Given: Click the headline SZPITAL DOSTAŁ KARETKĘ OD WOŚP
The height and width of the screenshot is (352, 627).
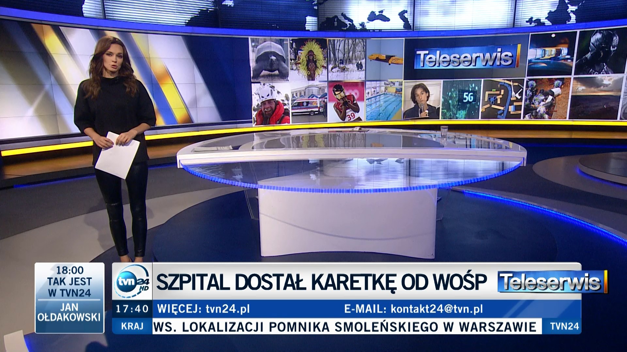Looking at the screenshot, I should (x=322, y=282).
